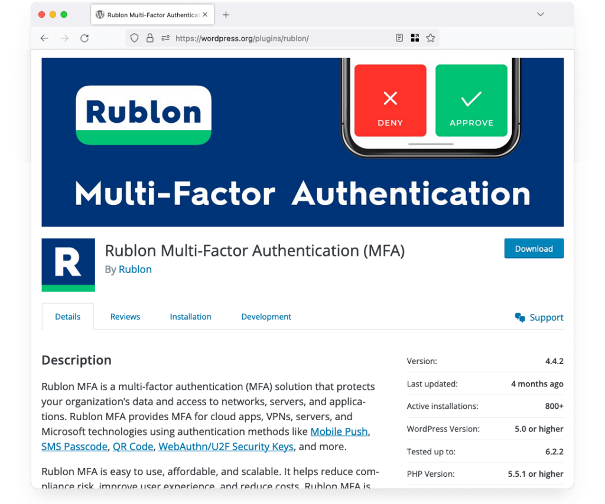
Task: Click the yellow minimize window button
Action: (x=53, y=14)
